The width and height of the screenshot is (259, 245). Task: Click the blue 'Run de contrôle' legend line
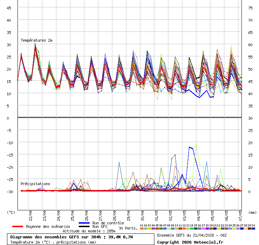[x=84, y=223]
